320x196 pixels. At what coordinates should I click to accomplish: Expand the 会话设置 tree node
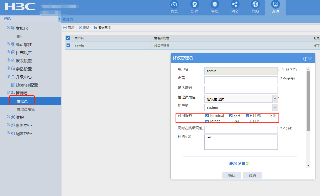[8, 68]
